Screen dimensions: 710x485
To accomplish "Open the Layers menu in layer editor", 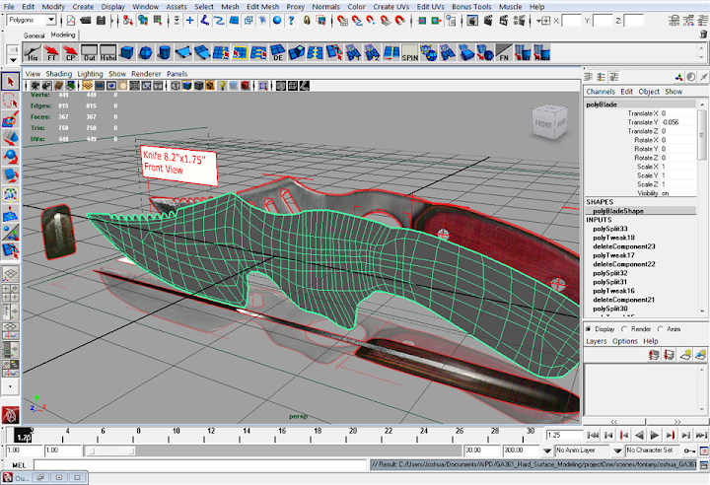I will coord(596,341).
